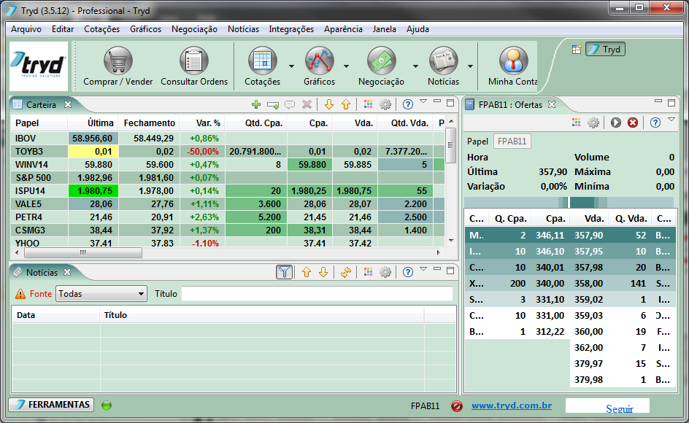
Task: Close the FPAB11 : Ofertas tab
Action: [x=552, y=104]
